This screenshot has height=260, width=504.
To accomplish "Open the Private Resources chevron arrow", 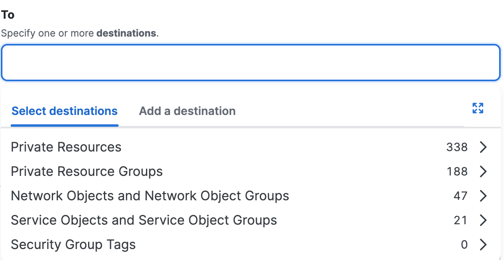I will [483, 147].
